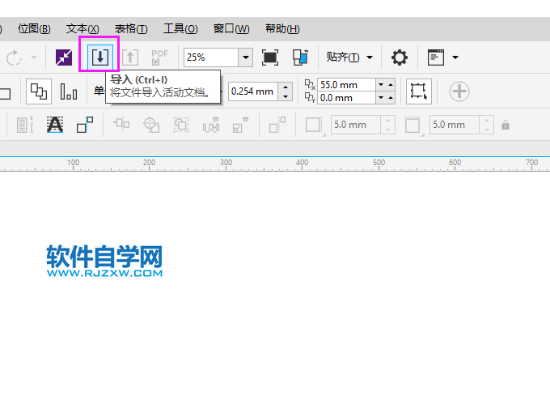Click the text columns icon
The height and width of the screenshot is (408, 550).
tap(25, 125)
